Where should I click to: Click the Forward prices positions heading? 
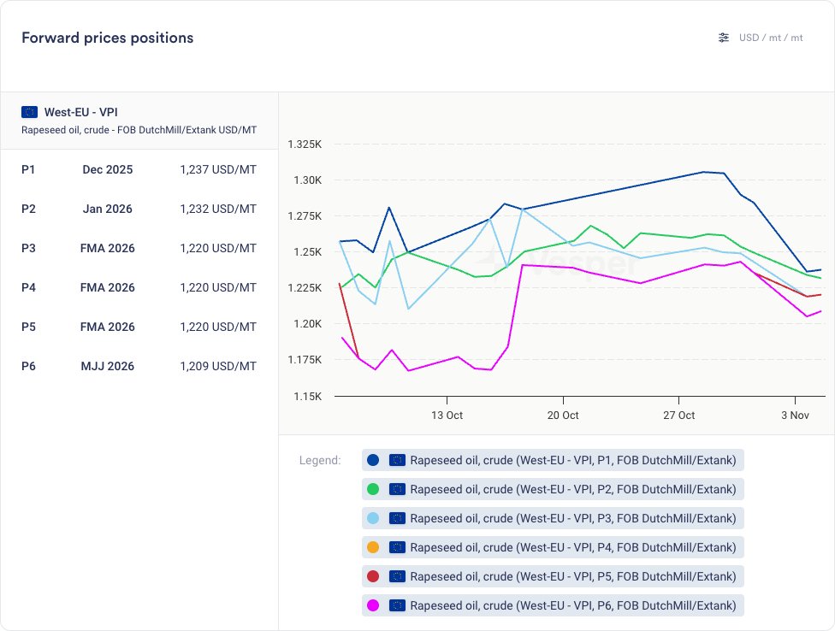click(x=108, y=38)
